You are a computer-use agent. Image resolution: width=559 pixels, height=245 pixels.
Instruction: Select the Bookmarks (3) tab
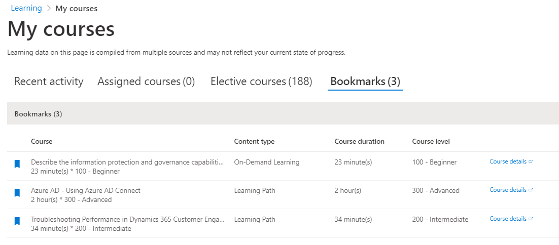click(365, 81)
